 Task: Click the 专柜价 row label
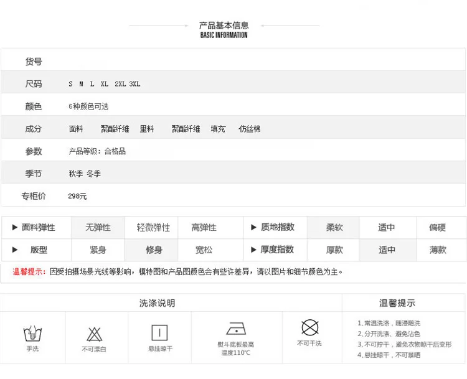click(34, 196)
